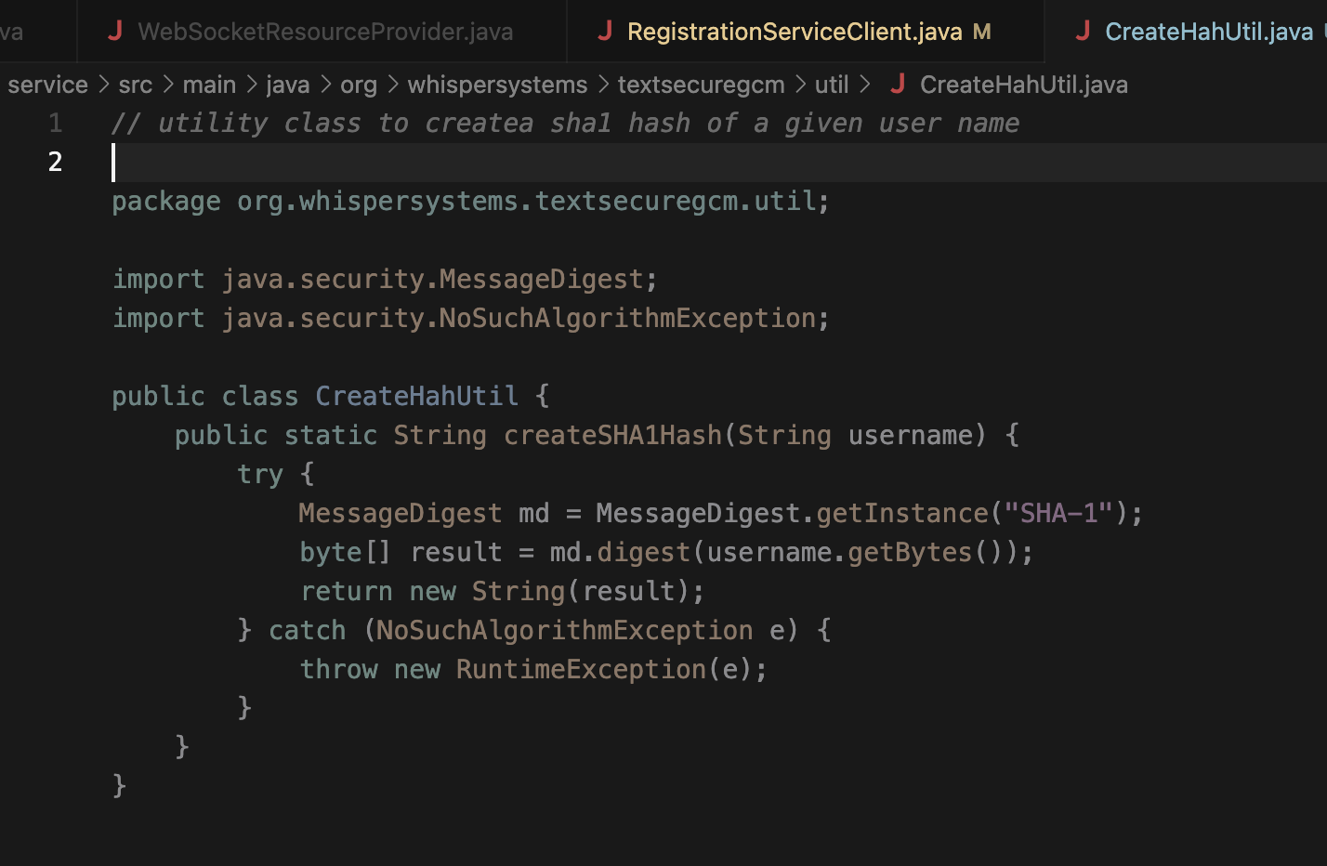
Task: Click the 'username' parameter in method signature
Action: tap(910, 435)
